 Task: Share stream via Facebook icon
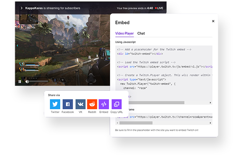[68, 104]
